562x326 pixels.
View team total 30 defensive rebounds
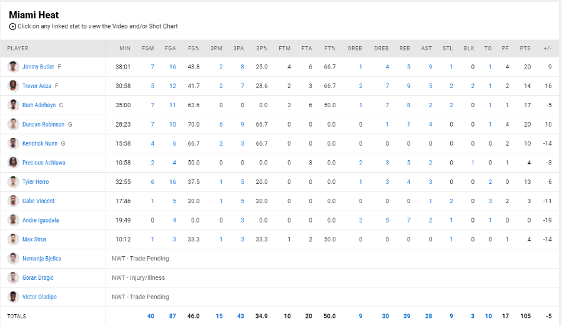point(385,316)
